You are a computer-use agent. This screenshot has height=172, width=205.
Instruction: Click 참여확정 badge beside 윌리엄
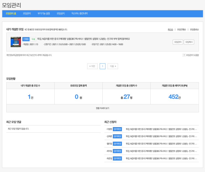[117, 144]
